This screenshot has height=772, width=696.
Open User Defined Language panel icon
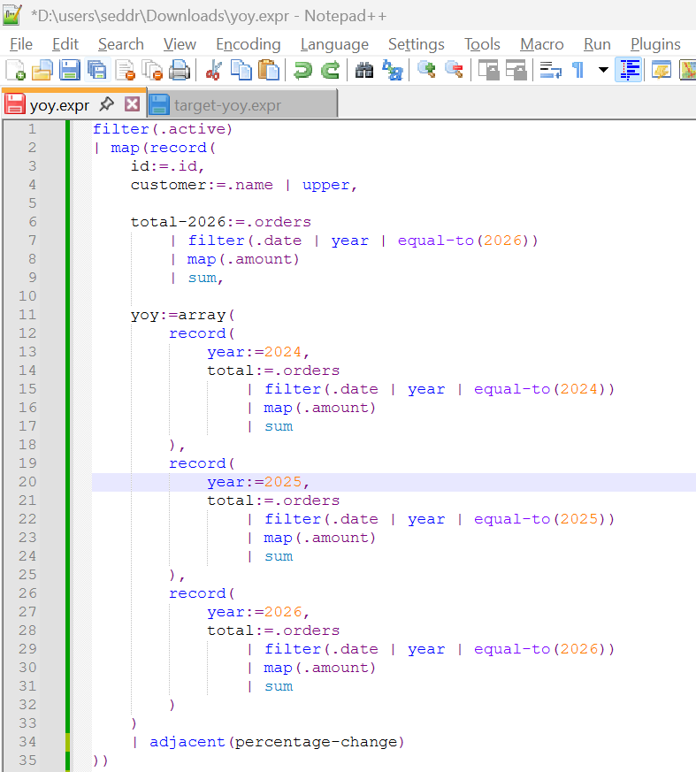coord(661,70)
